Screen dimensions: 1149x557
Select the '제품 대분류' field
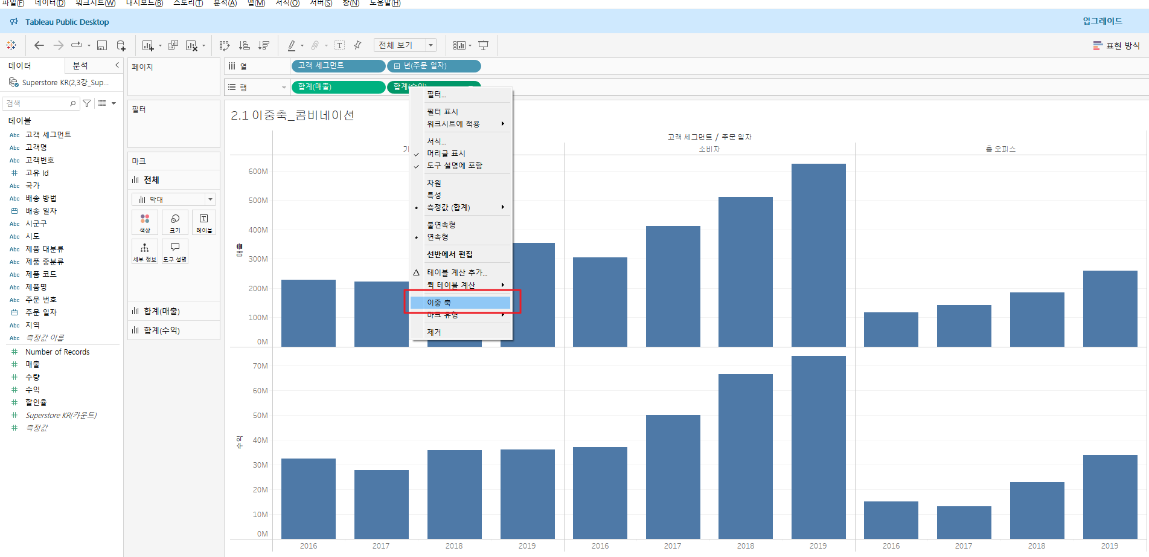click(45, 249)
